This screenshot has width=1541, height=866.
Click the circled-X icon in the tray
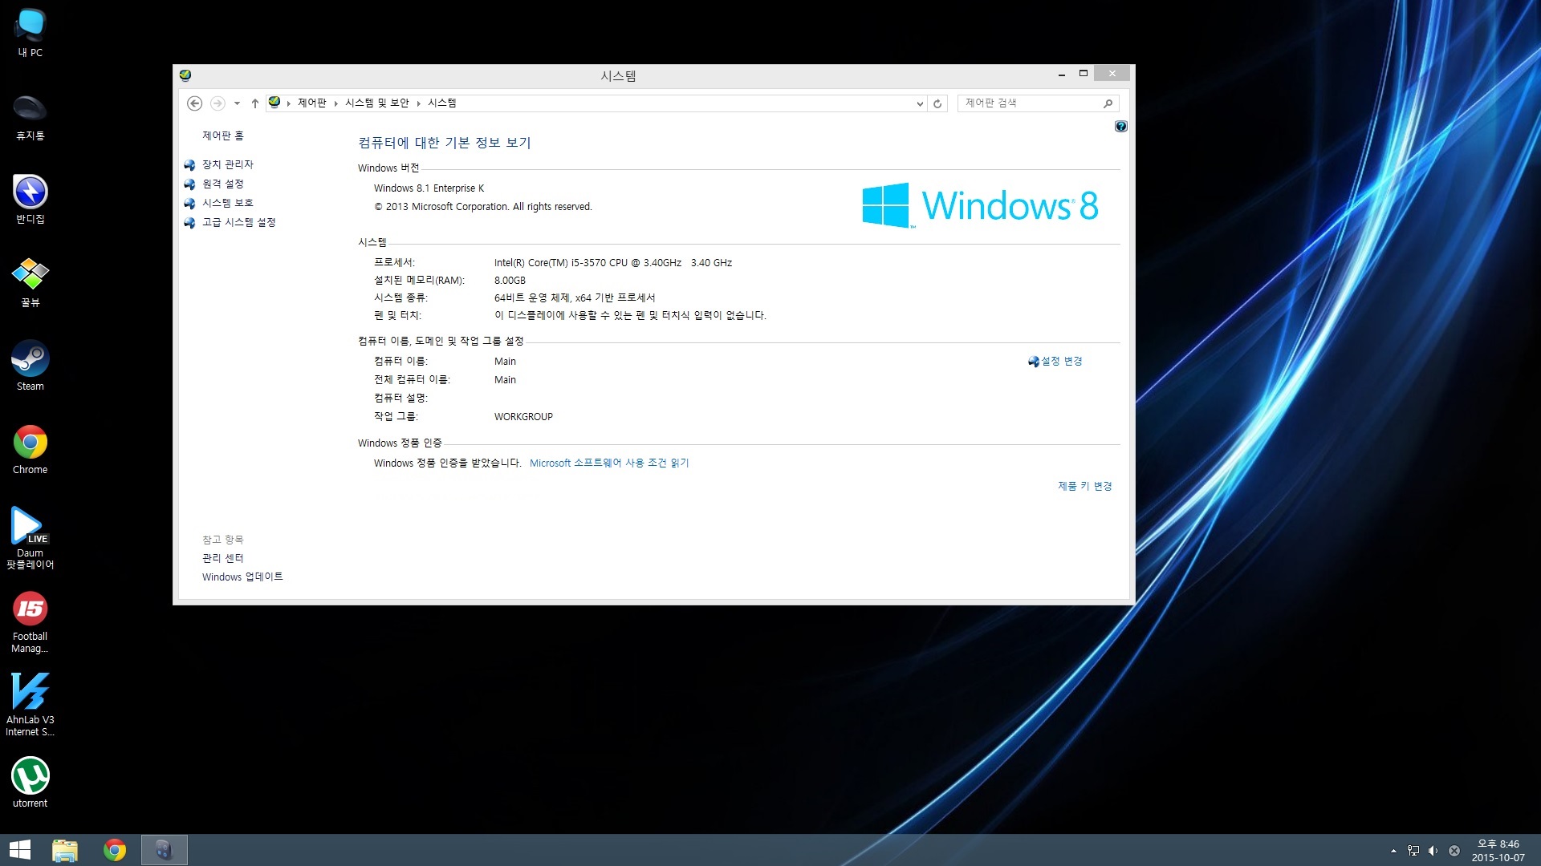tap(1454, 851)
